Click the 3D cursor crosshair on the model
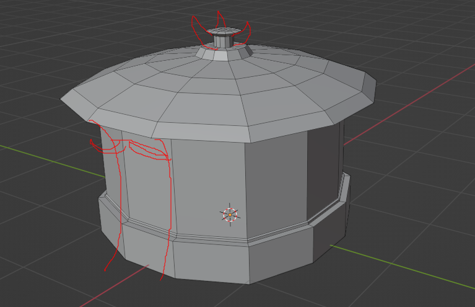475x307 pixels. click(x=230, y=215)
